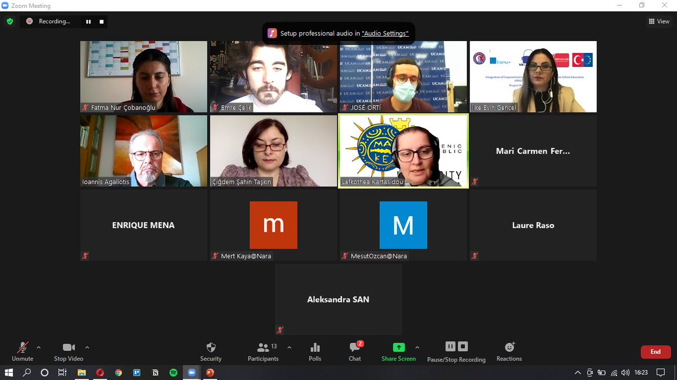Click the green encryption shield icon
The width and height of the screenshot is (677, 380).
10,21
